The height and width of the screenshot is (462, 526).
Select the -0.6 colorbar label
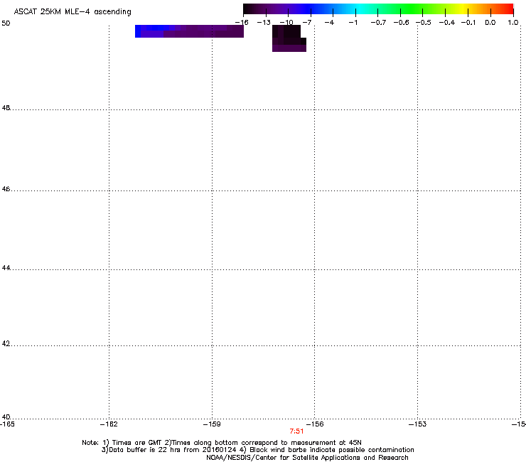[x=401, y=23]
